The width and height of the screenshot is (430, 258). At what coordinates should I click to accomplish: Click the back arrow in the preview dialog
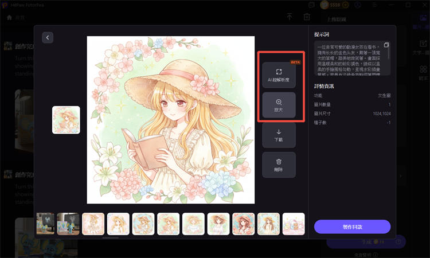click(x=48, y=37)
